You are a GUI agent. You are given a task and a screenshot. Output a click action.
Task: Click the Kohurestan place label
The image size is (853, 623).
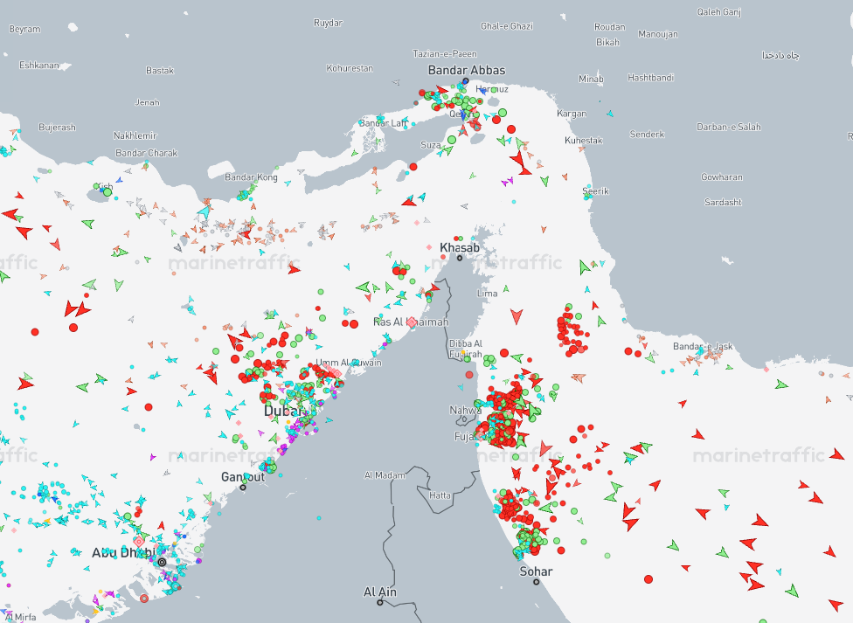pyautogui.click(x=350, y=68)
